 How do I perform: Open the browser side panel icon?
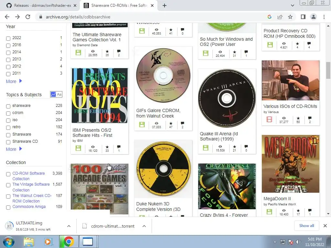coord(303,17)
